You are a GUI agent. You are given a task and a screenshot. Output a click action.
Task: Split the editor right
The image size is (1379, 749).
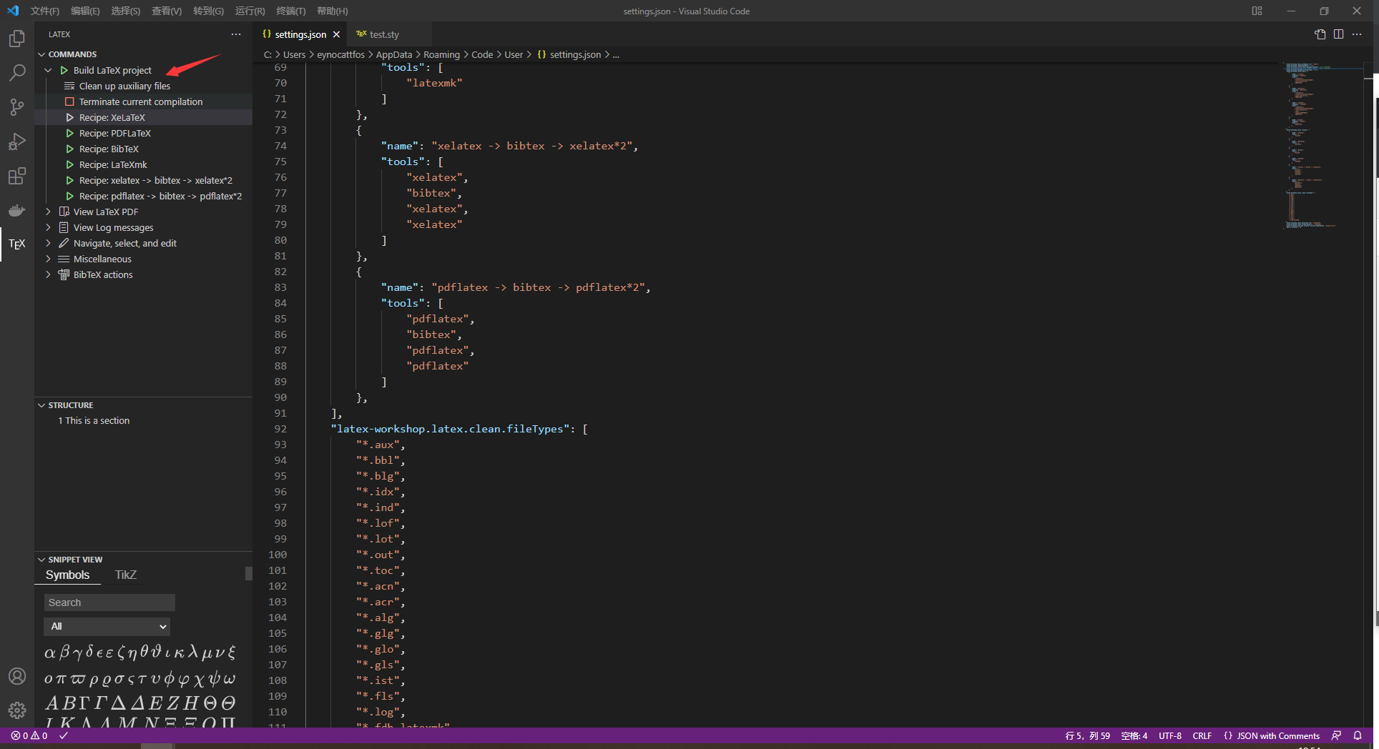pyautogui.click(x=1338, y=34)
